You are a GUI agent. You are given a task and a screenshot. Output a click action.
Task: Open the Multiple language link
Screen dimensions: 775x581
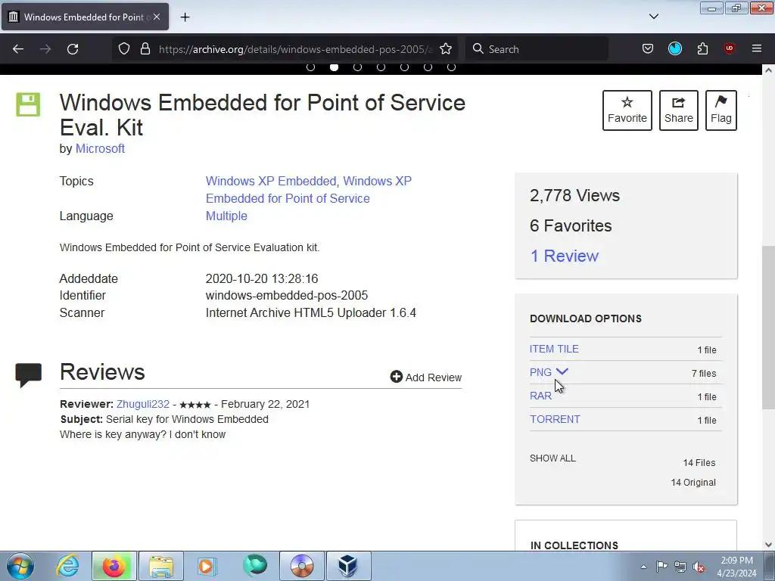point(226,216)
